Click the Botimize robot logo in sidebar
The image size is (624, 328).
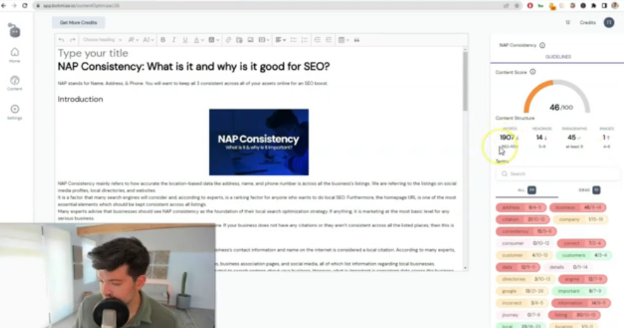(14, 30)
